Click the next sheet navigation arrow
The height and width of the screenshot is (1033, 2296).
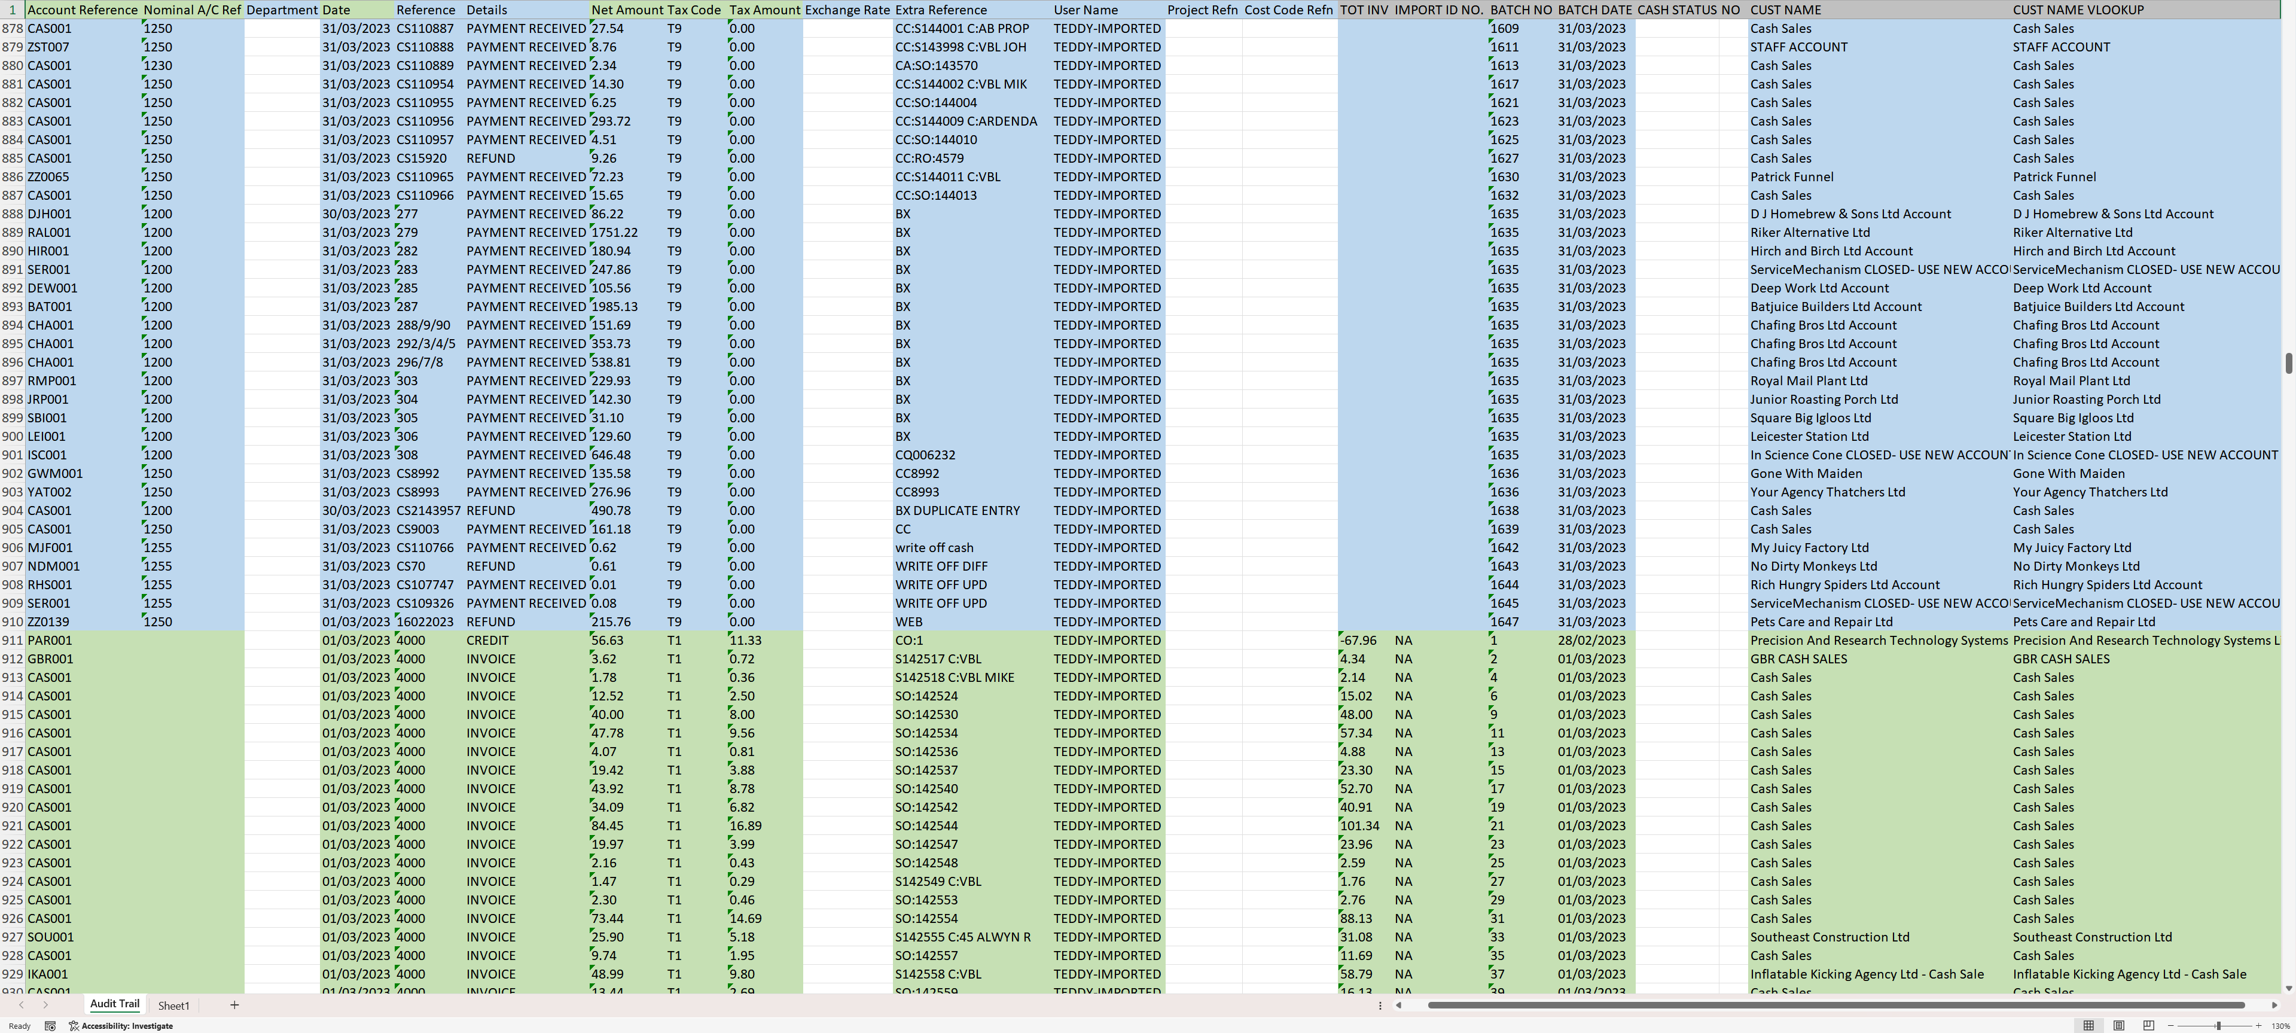(45, 1004)
